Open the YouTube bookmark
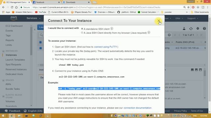211x118 pixels. (x=41, y=12)
